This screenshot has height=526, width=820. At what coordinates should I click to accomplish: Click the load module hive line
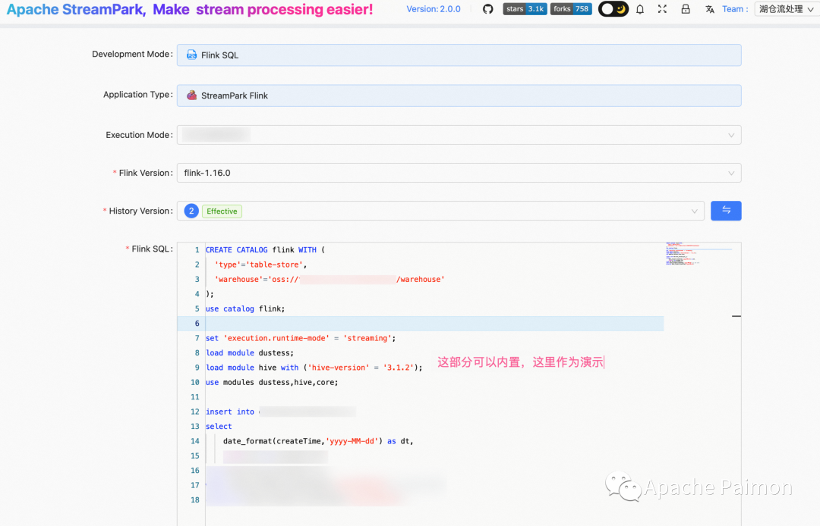pos(314,368)
